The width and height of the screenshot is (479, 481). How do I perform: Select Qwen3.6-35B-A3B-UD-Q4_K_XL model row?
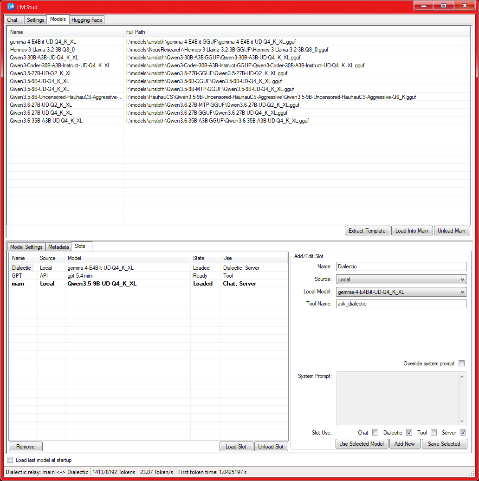pos(239,121)
